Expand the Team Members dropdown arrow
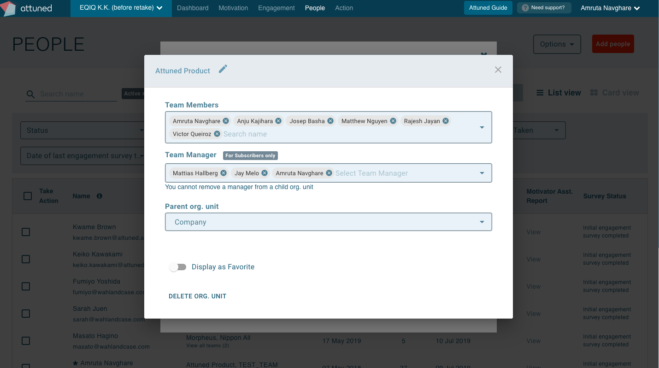 pos(482,127)
